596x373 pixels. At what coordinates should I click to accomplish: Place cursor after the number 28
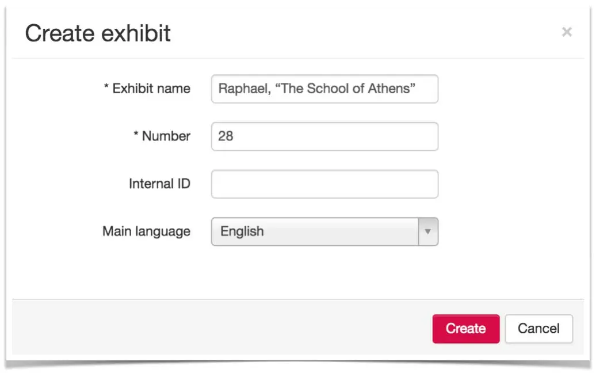(x=234, y=136)
